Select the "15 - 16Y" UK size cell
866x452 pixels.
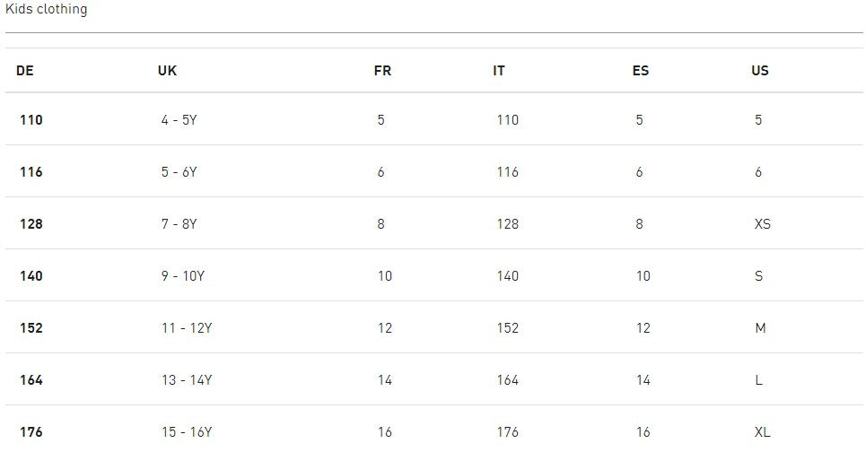coord(187,432)
